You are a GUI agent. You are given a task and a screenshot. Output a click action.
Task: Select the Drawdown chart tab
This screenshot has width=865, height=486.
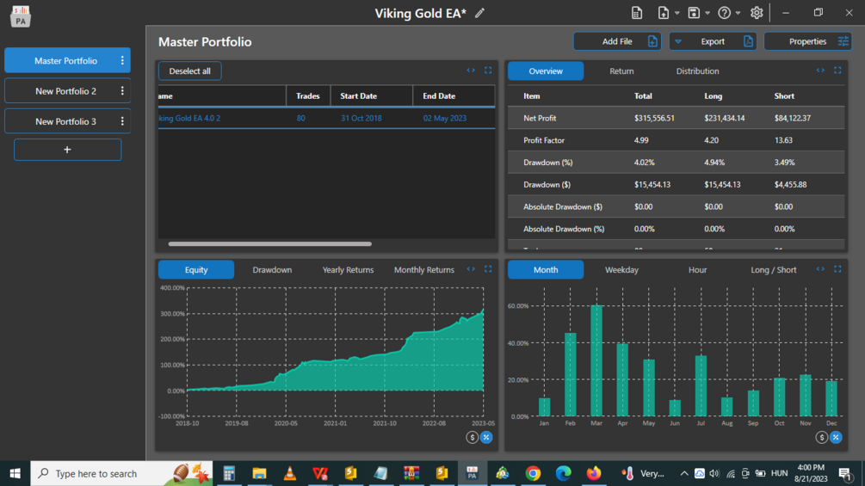tap(272, 270)
